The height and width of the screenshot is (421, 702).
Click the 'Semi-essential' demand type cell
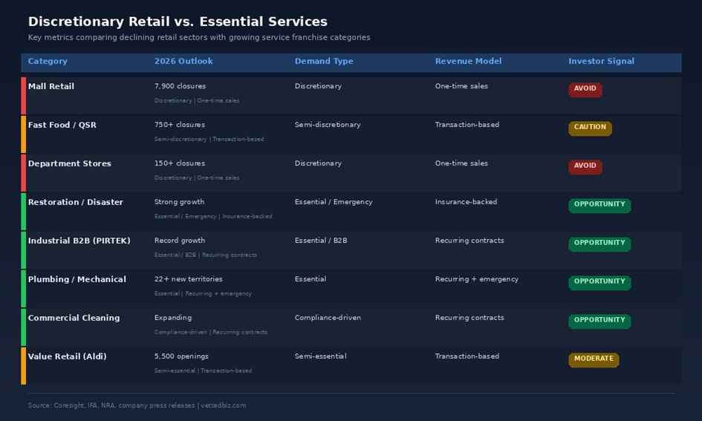tap(321, 356)
